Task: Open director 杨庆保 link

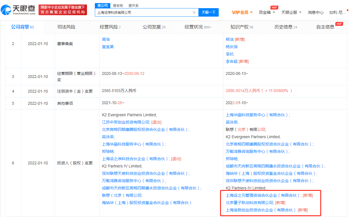Action: point(232,47)
